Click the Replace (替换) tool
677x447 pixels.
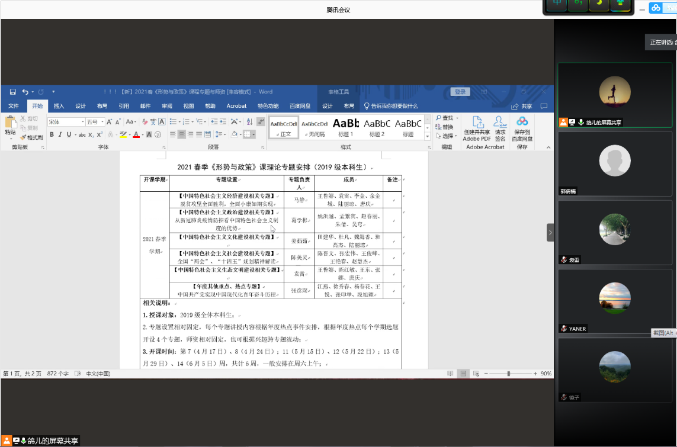tap(444, 127)
